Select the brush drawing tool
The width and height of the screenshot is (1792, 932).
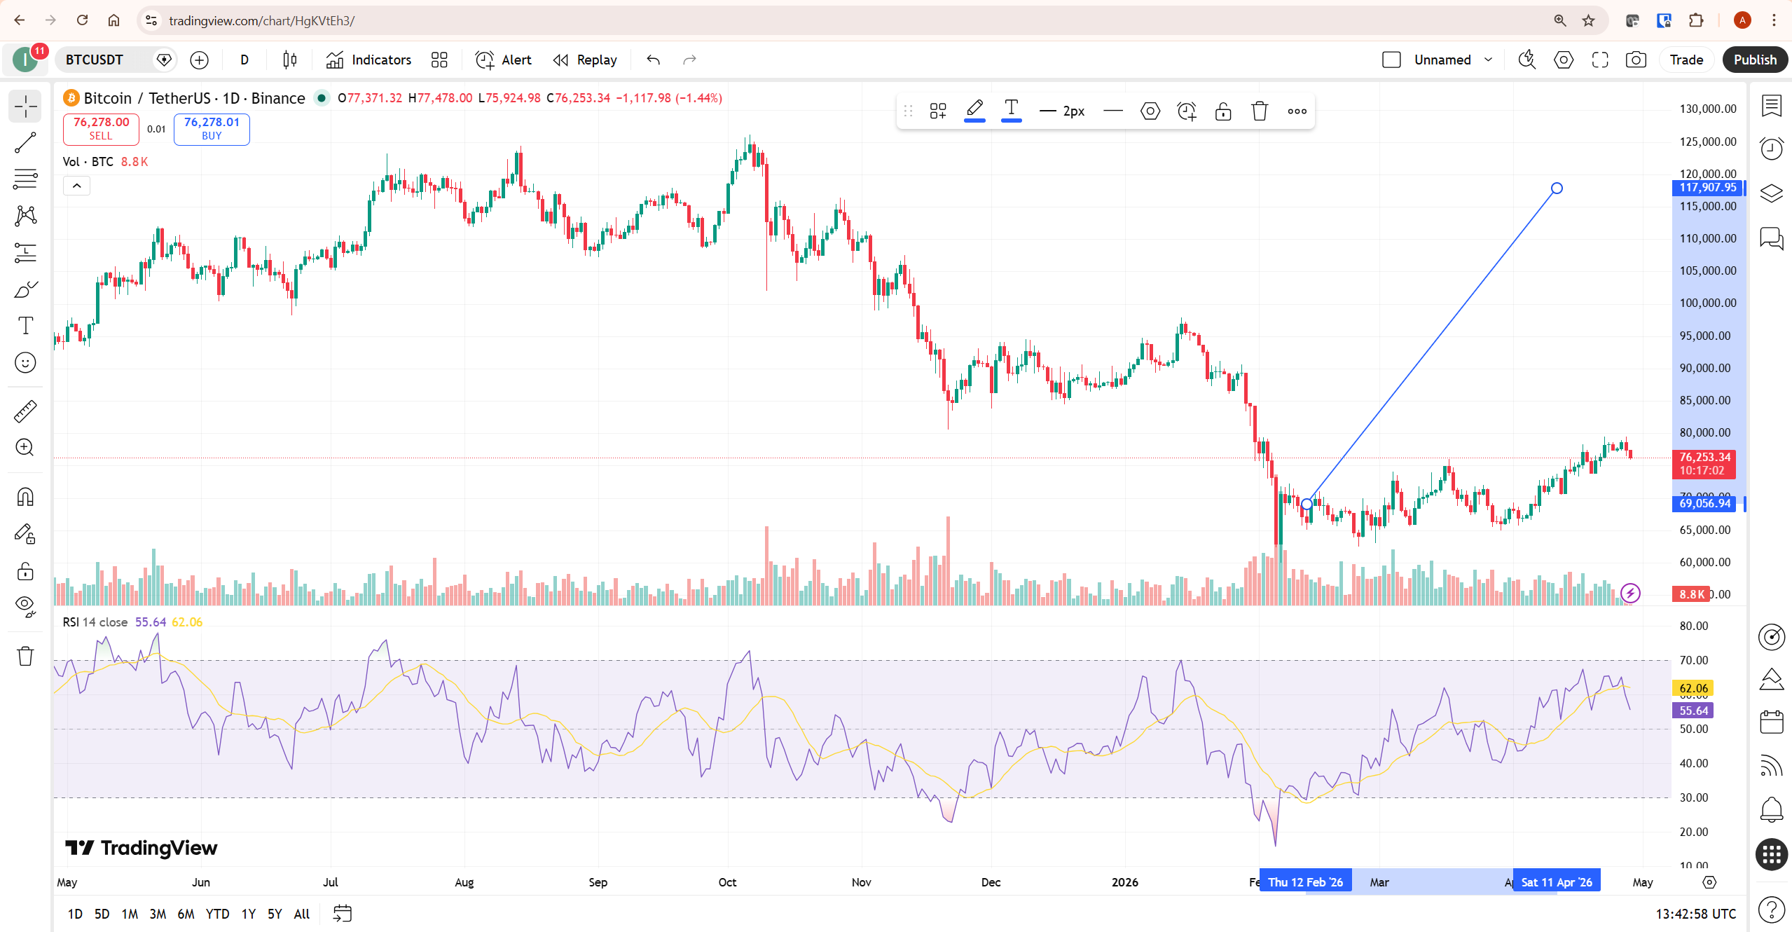tap(25, 289)
